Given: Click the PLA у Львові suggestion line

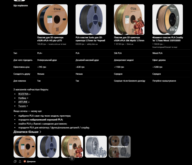Looking at the screenshot, I should (43, 124).
